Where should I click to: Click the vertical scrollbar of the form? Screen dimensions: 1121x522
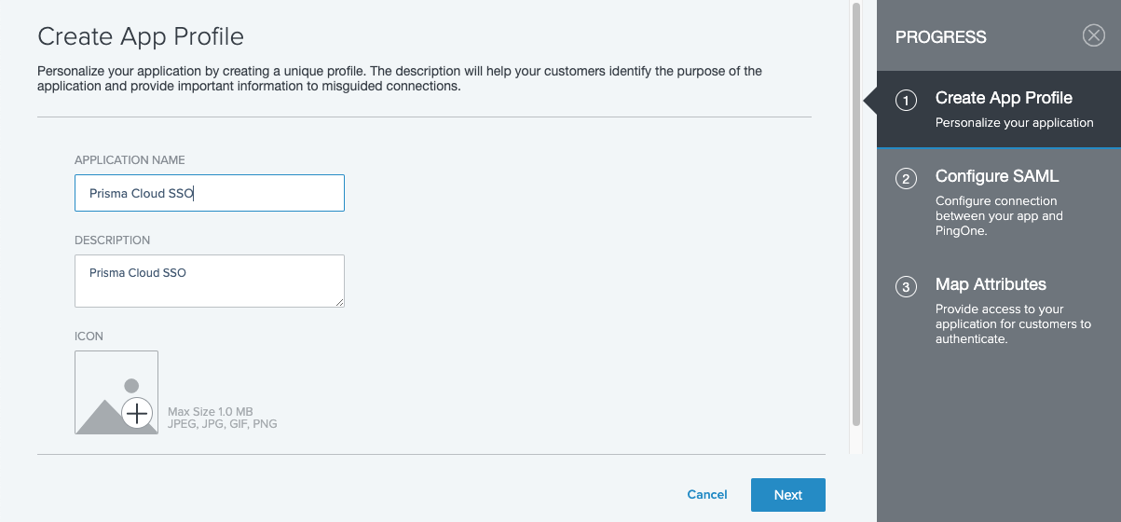coord(855,214)
